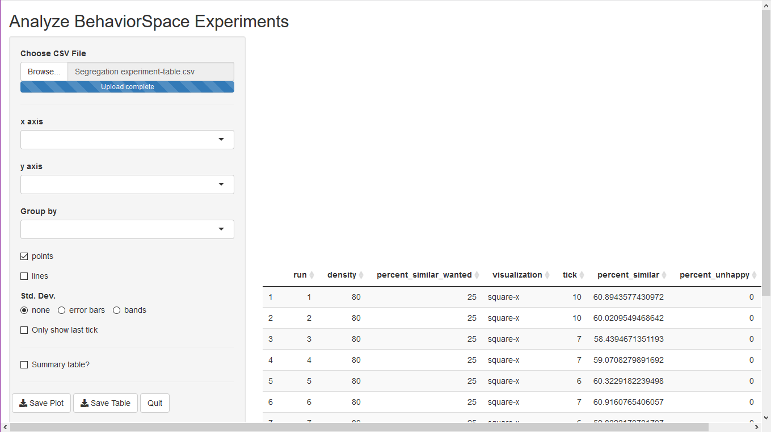This screenshot has width=771, height=432.
Task: Click tick value 6 in row 5
Action: coord(579,381)
